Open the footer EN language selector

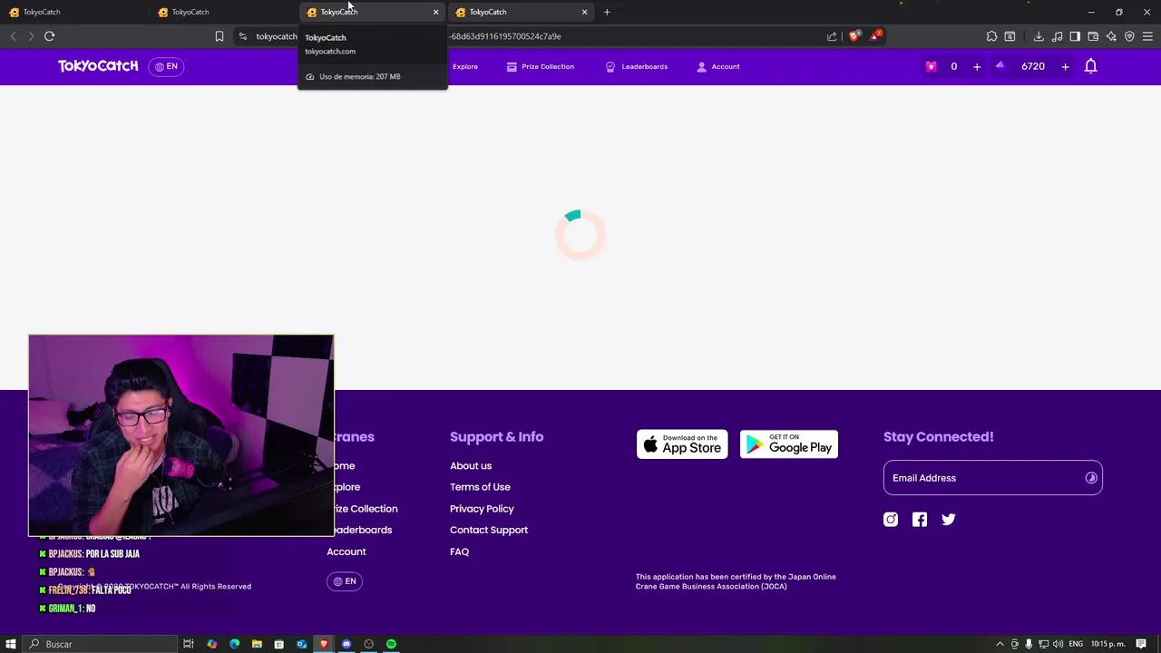click(345, 581)
